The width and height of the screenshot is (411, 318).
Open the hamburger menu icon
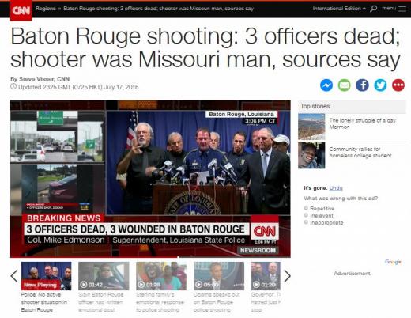[402, 9]
